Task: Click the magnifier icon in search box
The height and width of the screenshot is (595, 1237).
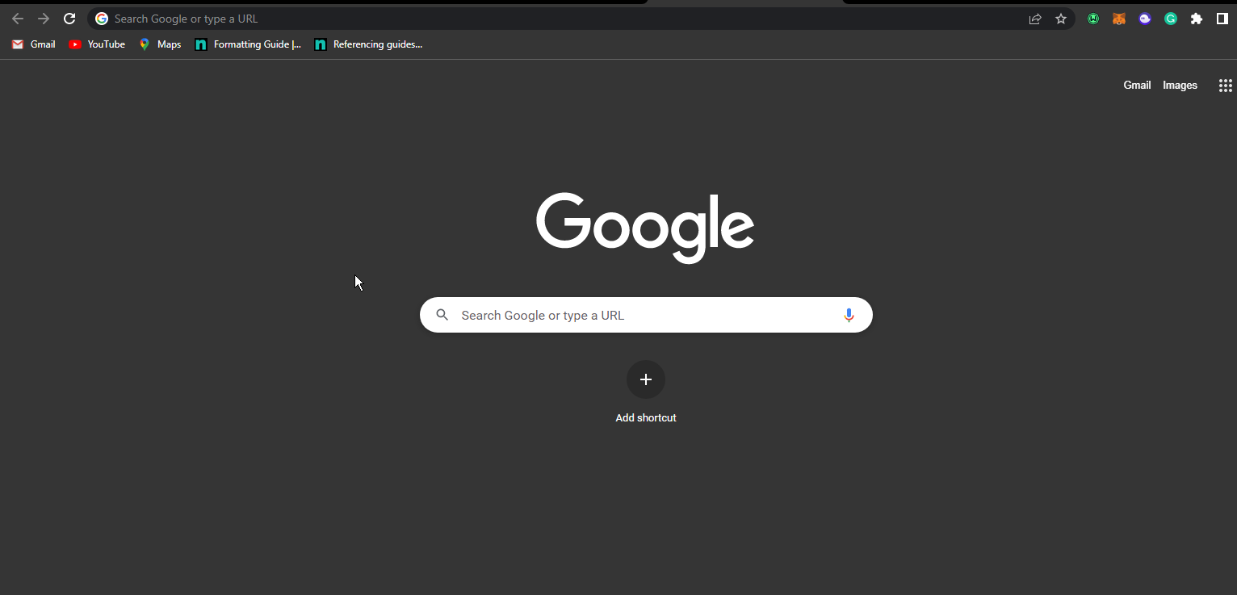Action: [442, 315]
